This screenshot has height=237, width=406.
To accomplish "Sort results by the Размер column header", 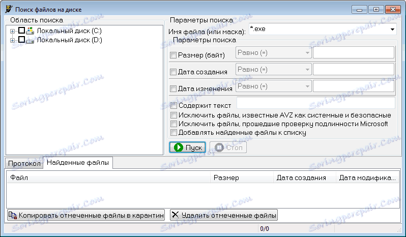I will pos(242,178).
